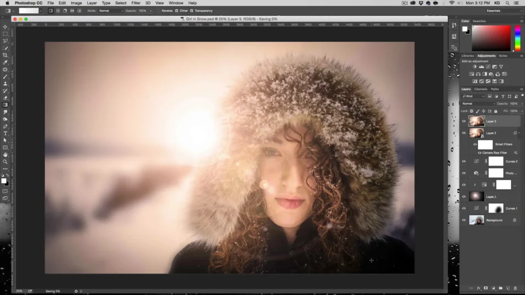Select the Crop tool

point(5,55)
